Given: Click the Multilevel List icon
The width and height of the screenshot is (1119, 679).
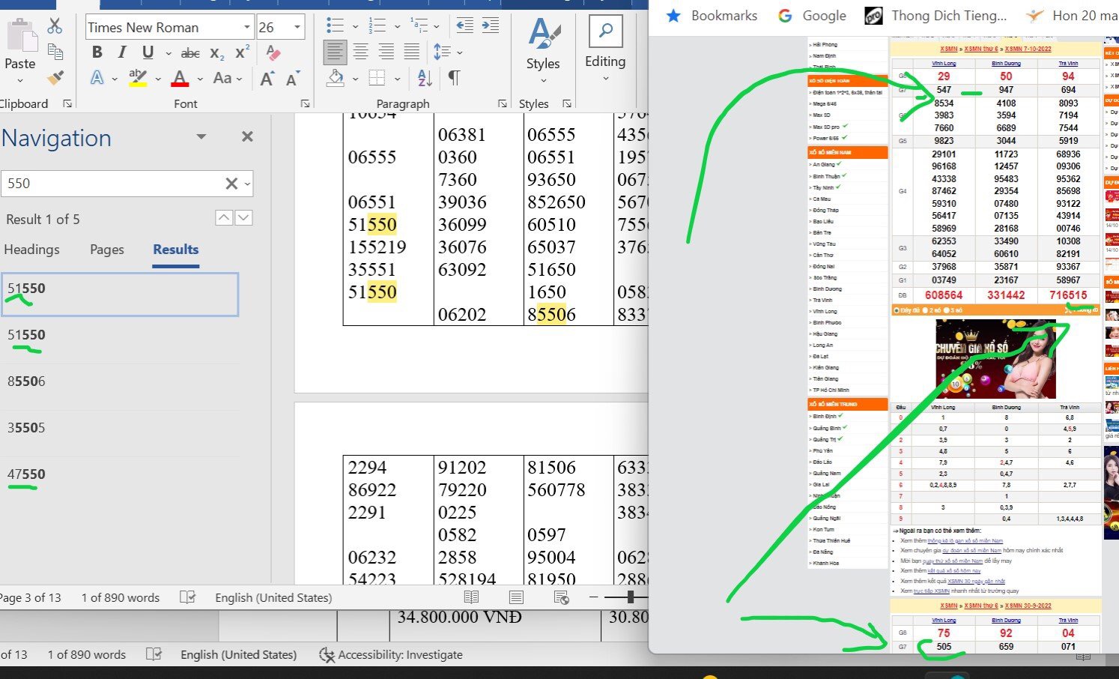Looking at the screenshot, I should click(x=419, y=26).
